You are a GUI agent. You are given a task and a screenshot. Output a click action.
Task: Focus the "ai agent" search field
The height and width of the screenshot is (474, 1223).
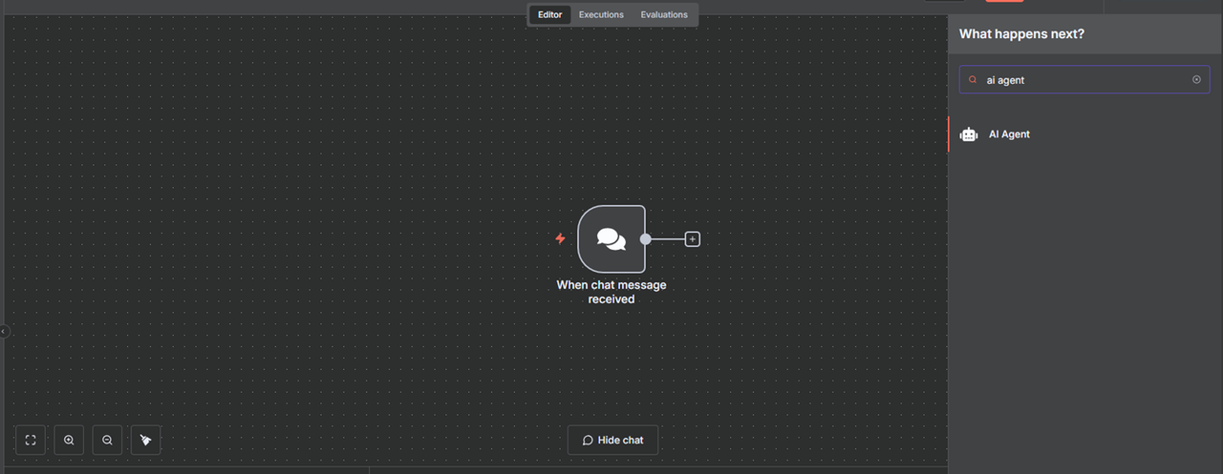(1080, 80)
